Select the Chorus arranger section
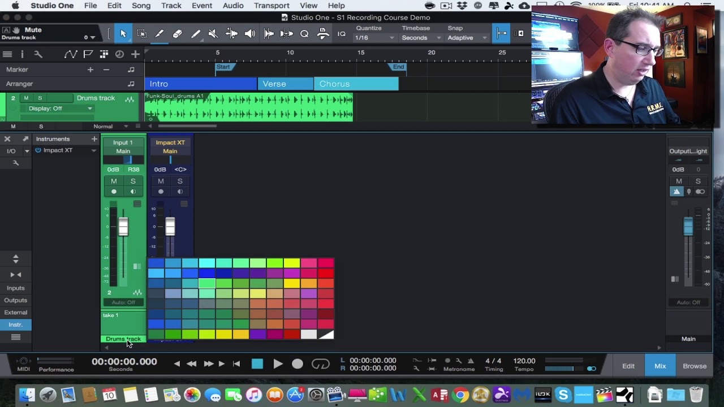The image size is (724, 407). (356, 84)
